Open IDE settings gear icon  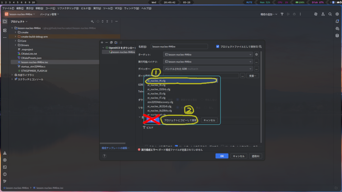pos(337,14)
